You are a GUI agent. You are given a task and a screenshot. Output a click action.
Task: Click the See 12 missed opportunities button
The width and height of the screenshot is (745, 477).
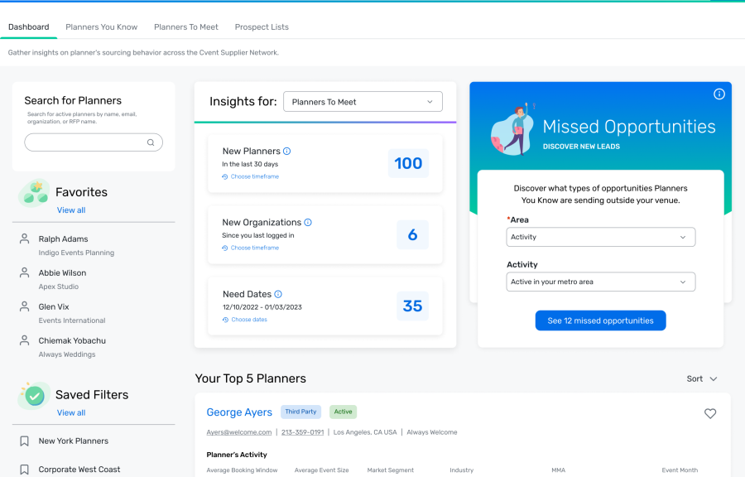[x=600, y=320]
